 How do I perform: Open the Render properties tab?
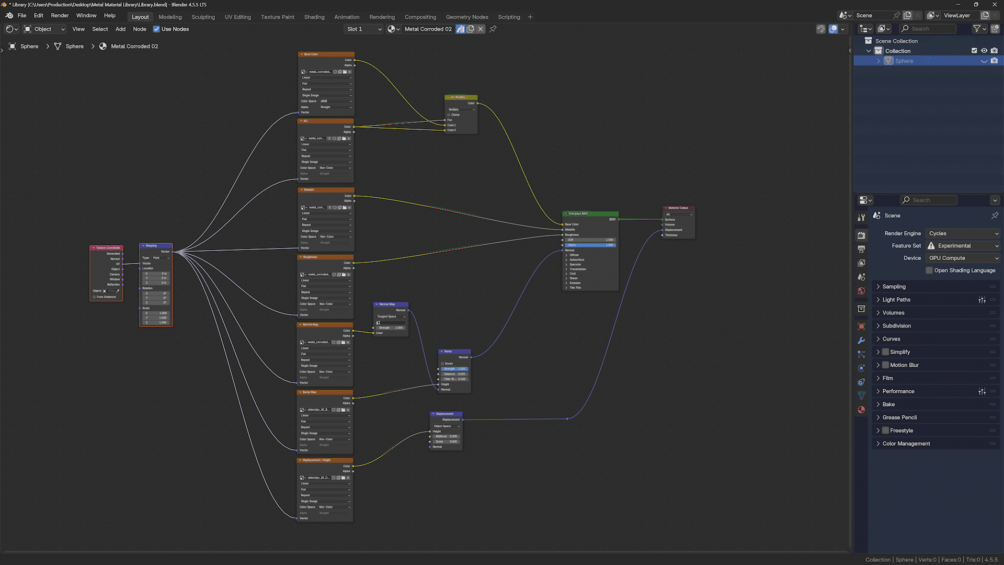(861, 235)
